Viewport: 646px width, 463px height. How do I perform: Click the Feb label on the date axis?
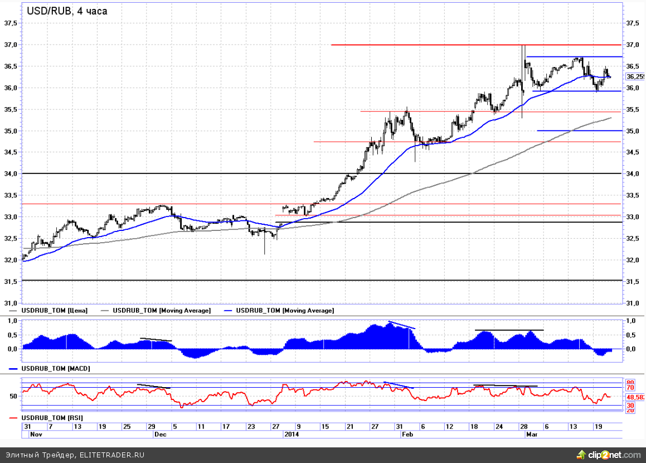pos(407,433)
